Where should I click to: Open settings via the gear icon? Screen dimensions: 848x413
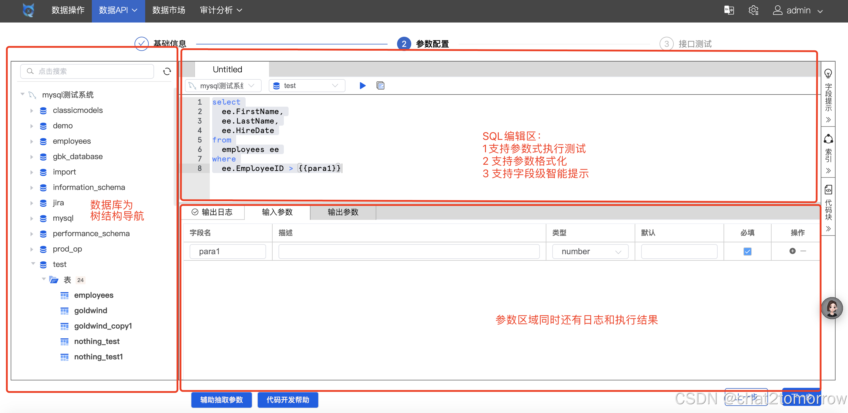coord(754,10)
